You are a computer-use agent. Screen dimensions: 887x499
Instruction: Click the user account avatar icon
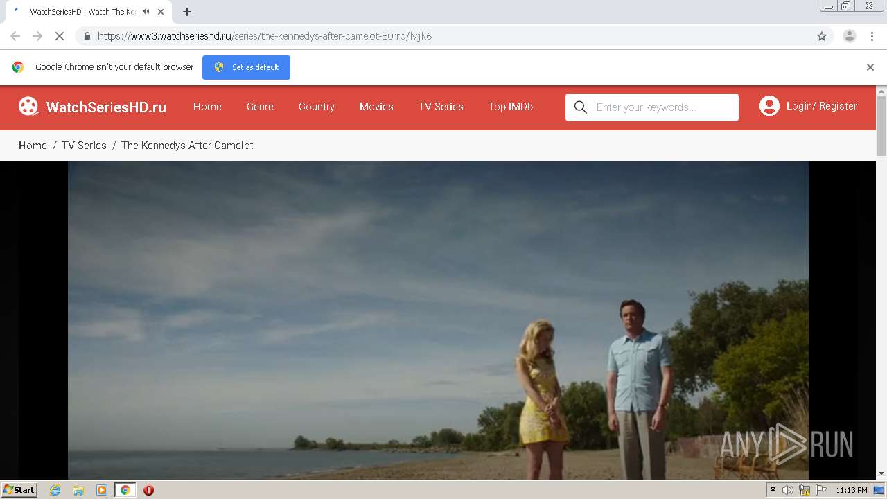pyautogui.click(x=769, y=106)
